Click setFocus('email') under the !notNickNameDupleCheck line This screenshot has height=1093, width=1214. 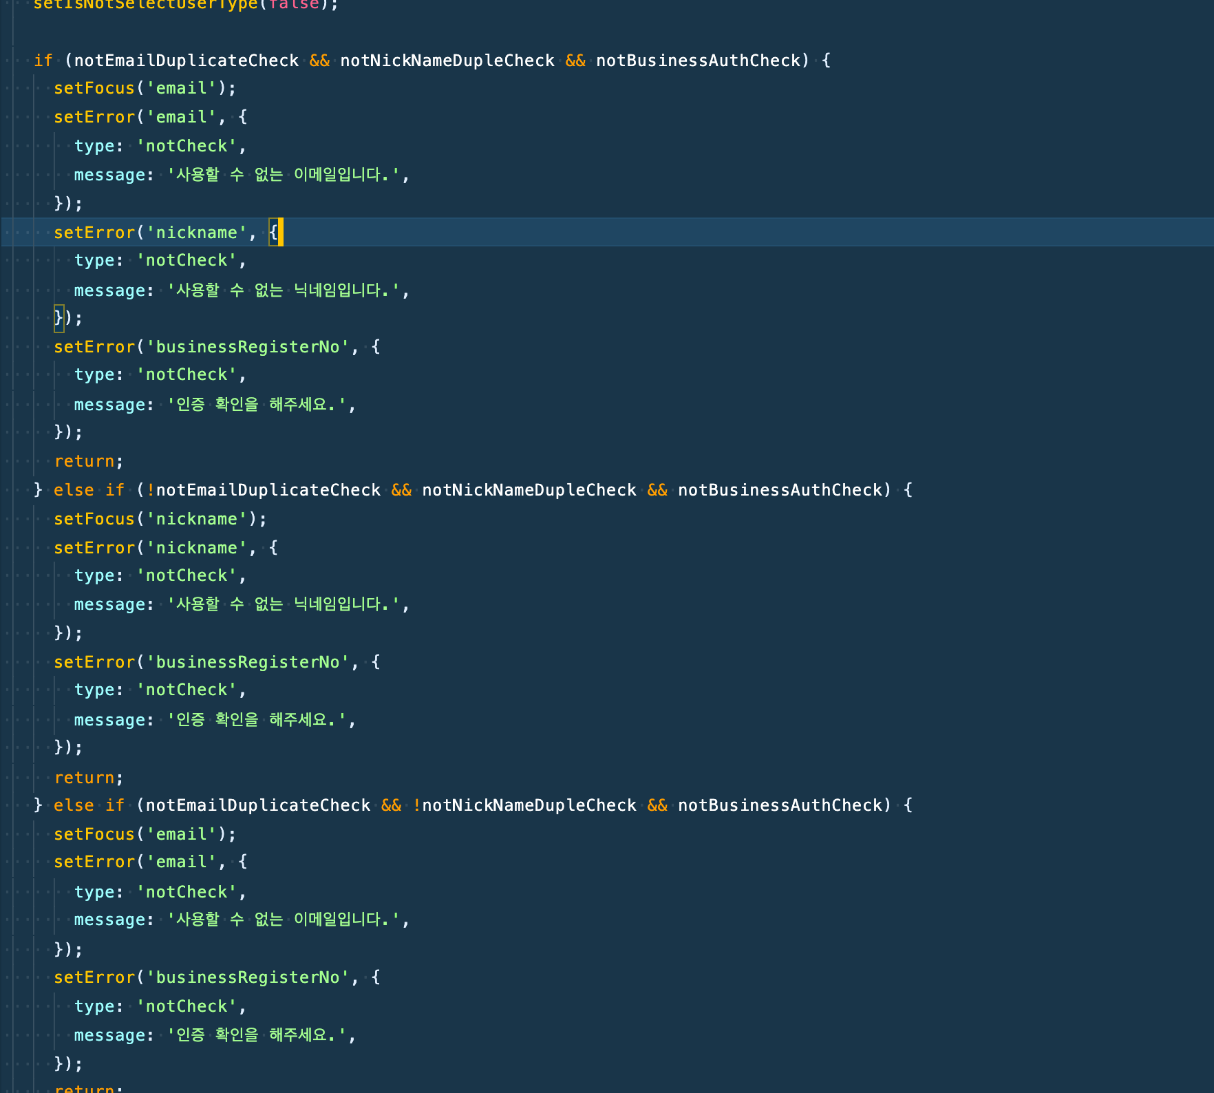145,834
